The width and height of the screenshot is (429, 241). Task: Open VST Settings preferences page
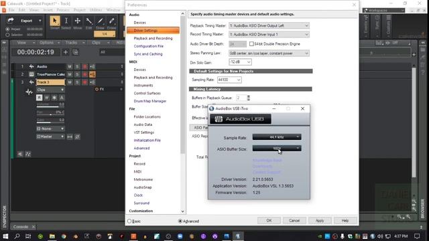(x=144, y=133)
